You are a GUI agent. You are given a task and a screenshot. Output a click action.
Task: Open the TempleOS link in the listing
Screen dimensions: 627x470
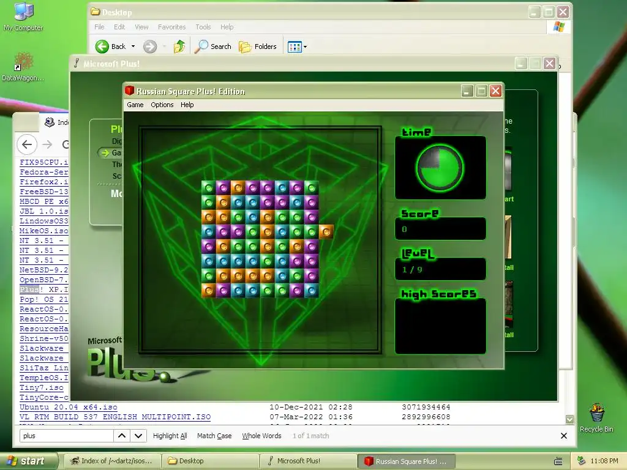[44, 378]
